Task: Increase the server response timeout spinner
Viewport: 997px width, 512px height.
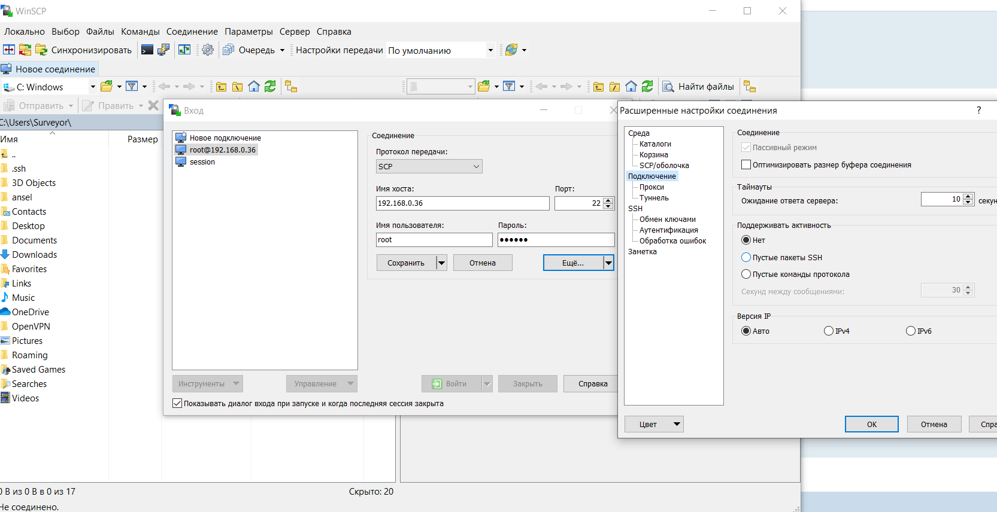Action: [968, 196]
